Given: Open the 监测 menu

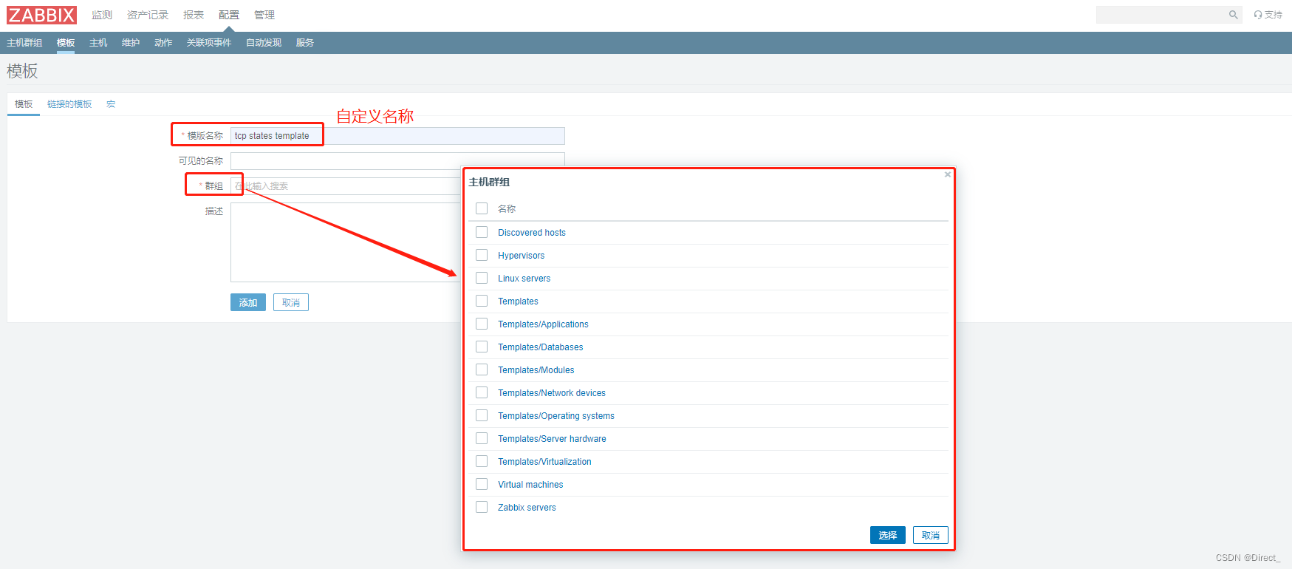Looking at the screenshot, I should coord(102,15).
